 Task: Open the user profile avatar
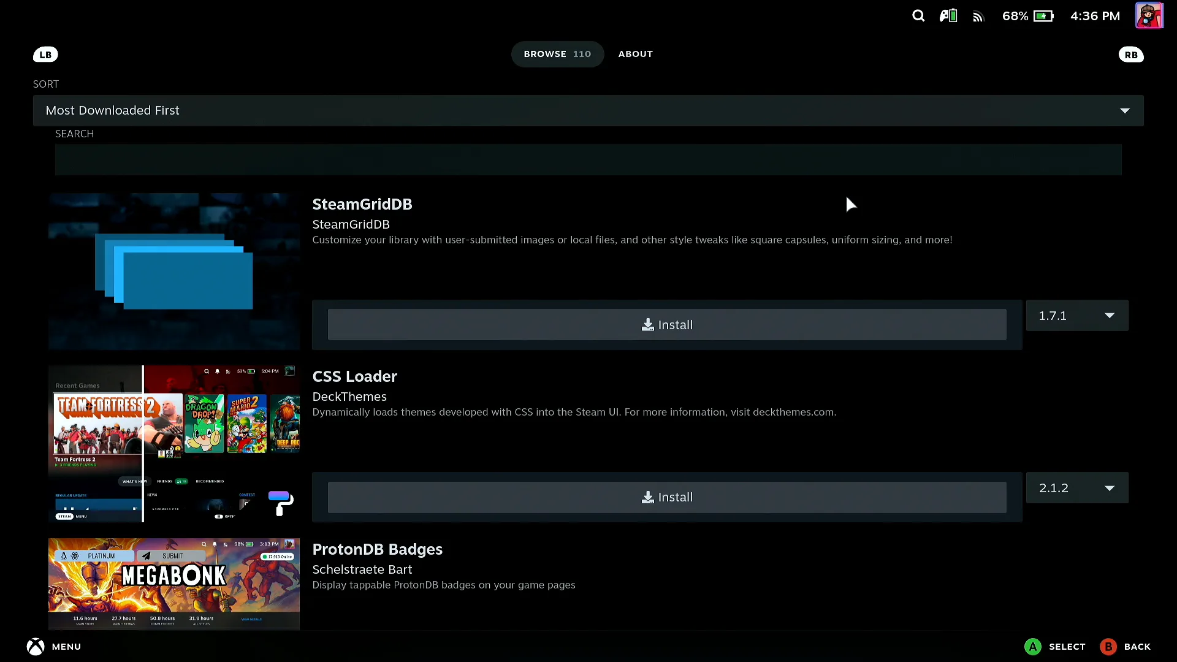(x=1149, y=16)
